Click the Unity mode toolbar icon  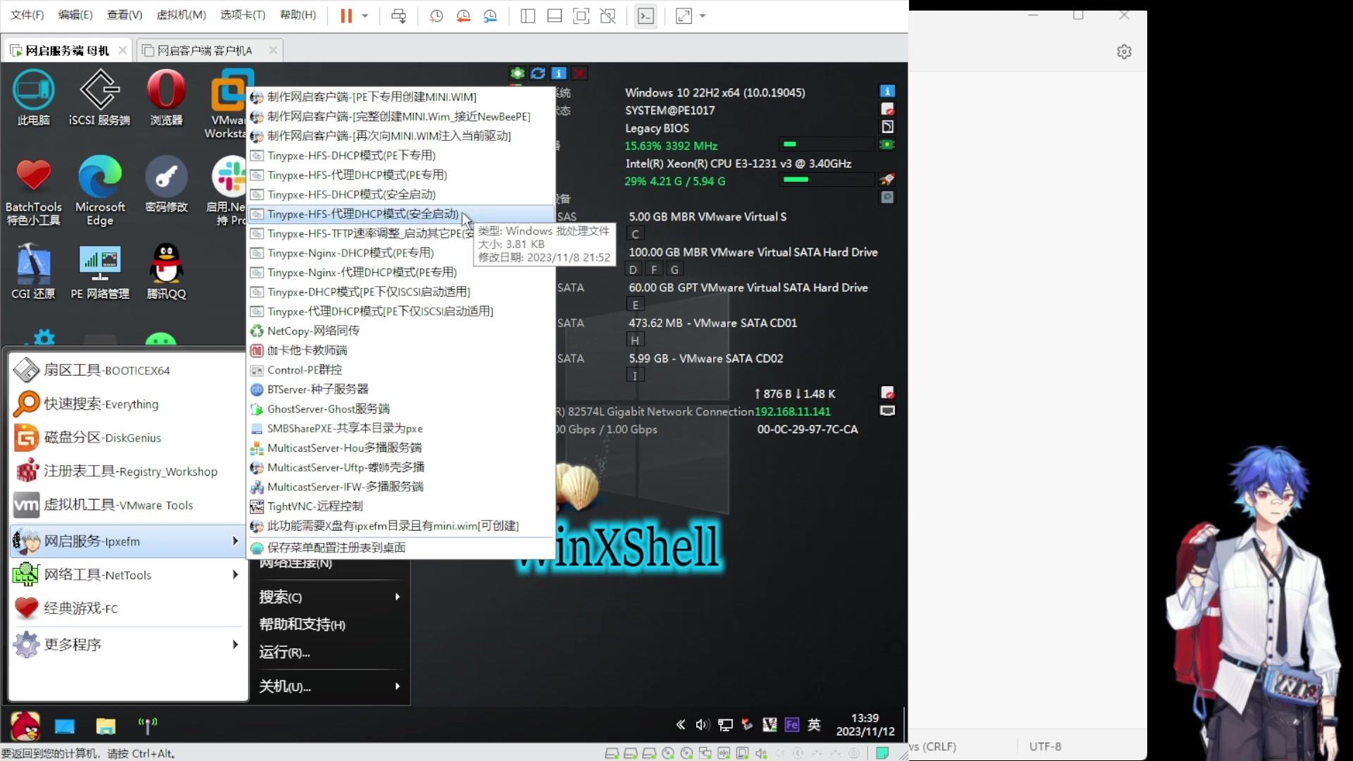[x=608, y=16]
